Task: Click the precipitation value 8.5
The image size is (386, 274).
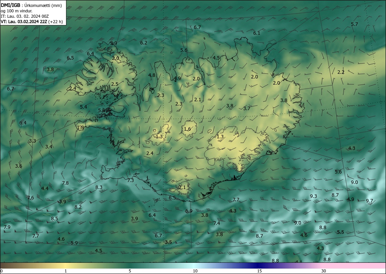Action: tap(54, 219)
